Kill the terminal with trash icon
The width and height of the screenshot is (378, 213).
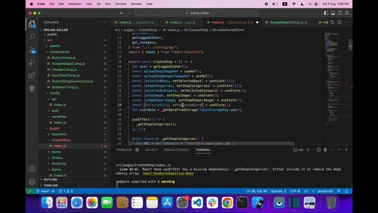tap(325, 150)
